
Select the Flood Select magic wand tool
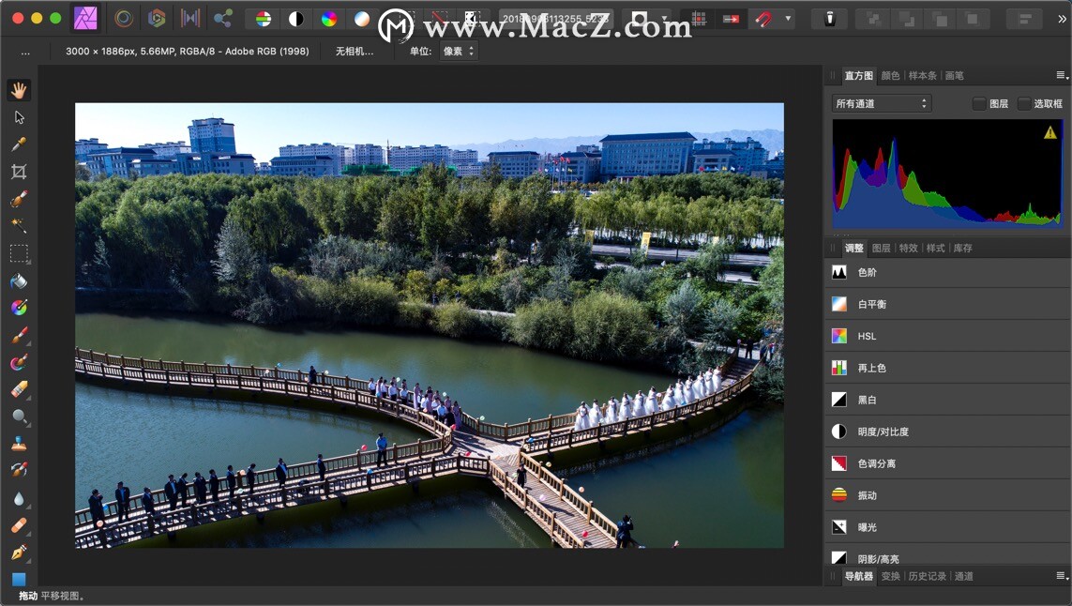pos(19,225)
